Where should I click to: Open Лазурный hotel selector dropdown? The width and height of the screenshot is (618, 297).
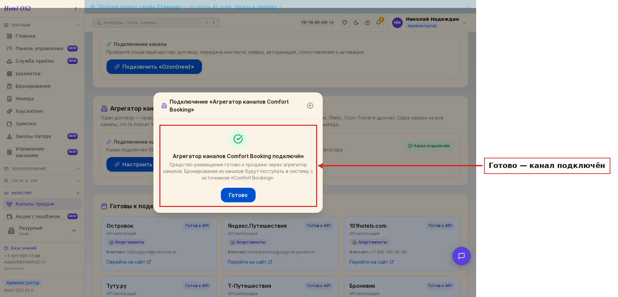click(x=42, y=231)
